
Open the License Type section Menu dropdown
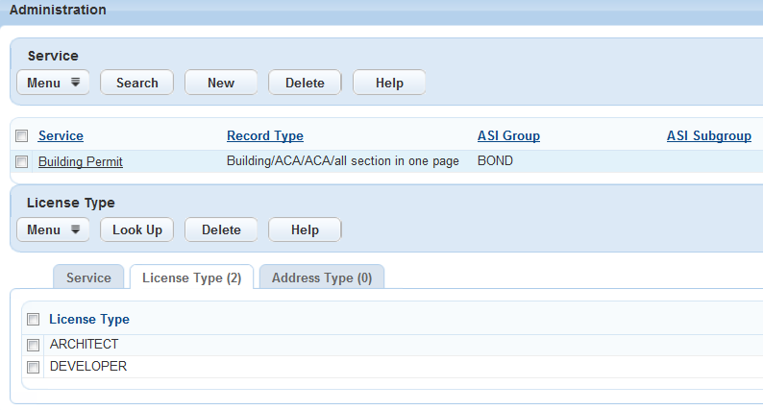[53, 229]
